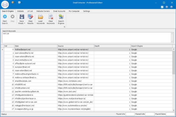This screenshot has width=176, height=117.
Task: Open the Search Engines icon
Action: coord(61,17)
